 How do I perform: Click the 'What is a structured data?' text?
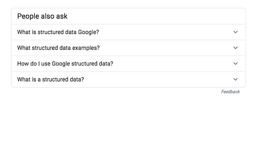click(50, 79)
